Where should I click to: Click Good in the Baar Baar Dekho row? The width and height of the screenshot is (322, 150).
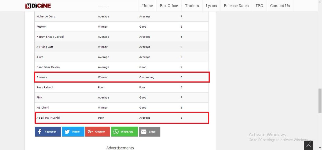pos(143,67)
